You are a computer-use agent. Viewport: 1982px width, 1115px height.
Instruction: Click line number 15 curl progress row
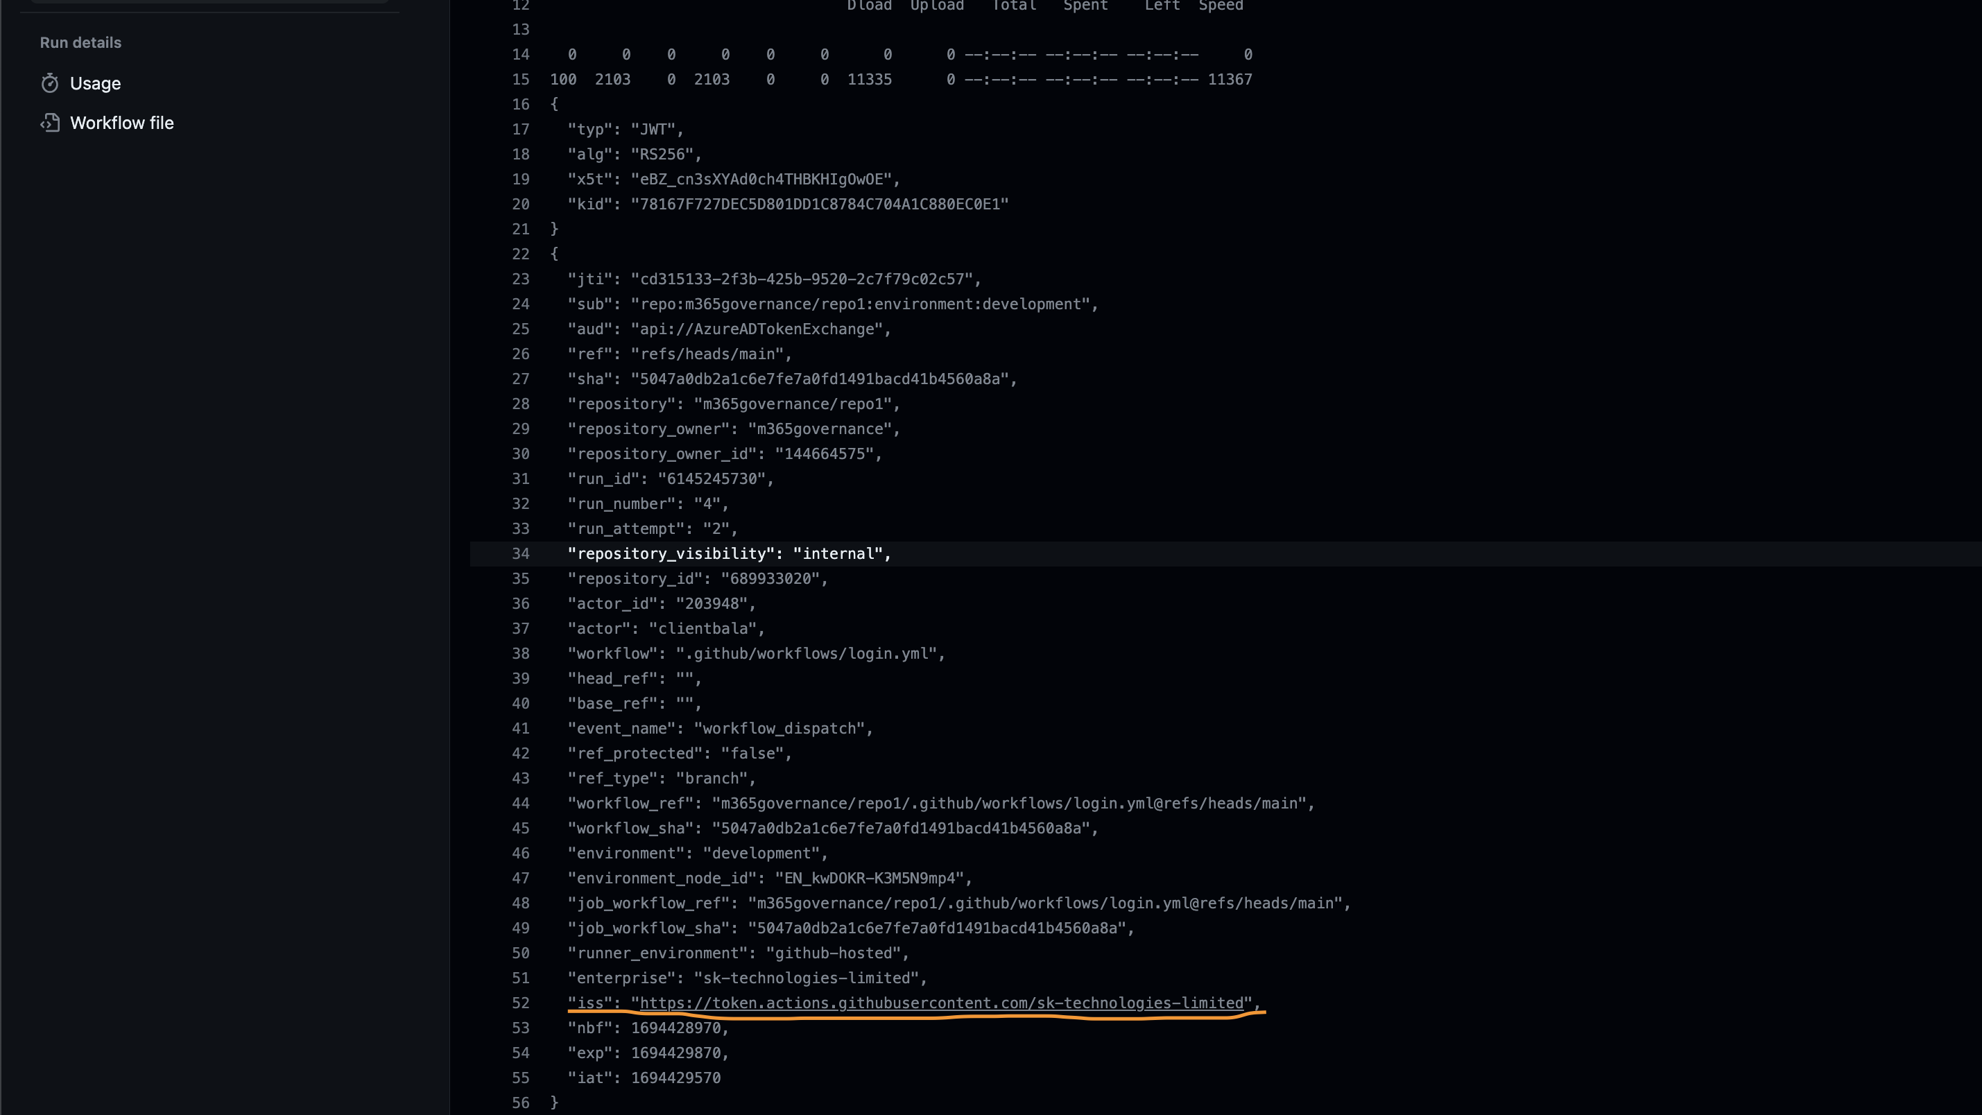[x=521, y=79]
